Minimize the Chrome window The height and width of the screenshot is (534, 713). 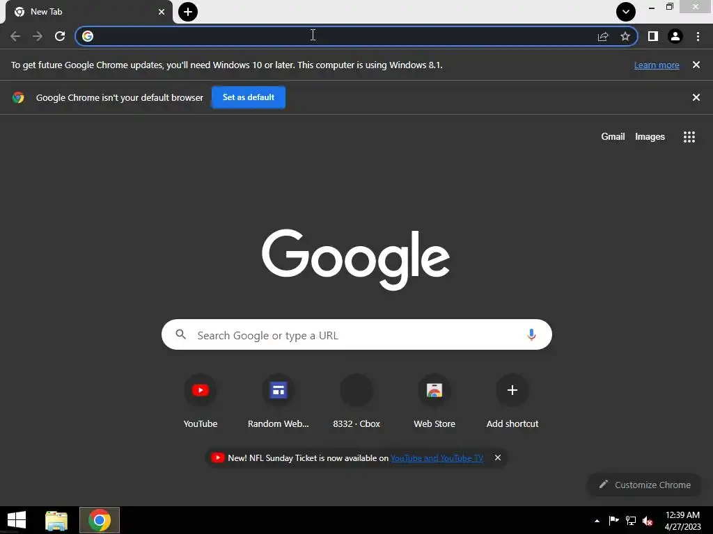652,8
